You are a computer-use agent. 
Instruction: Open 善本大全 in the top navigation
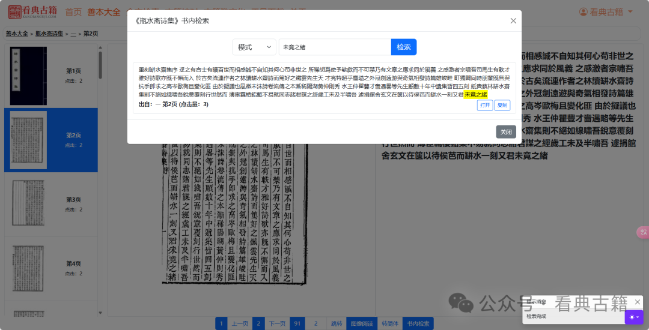pyautogui.click(x=103, y=12)
